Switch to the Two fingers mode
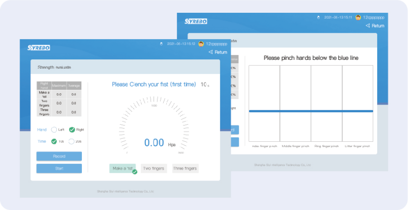408x210 pixels. [x=154, y=168]
